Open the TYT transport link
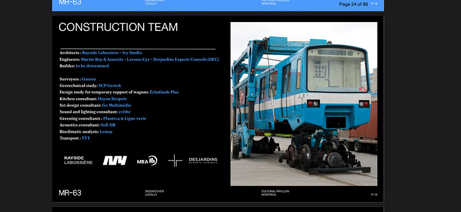Screen dimensions: 461x212 coord(85,138)
